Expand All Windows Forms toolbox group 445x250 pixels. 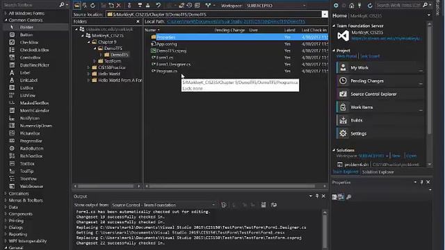[x=6, y=13]
